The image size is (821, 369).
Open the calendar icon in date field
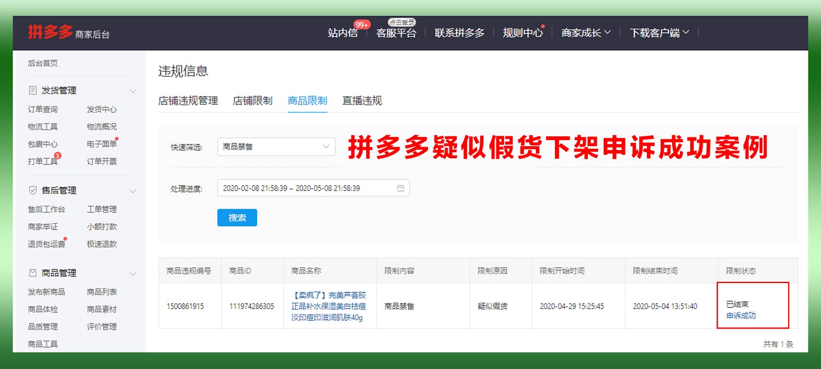401,188
